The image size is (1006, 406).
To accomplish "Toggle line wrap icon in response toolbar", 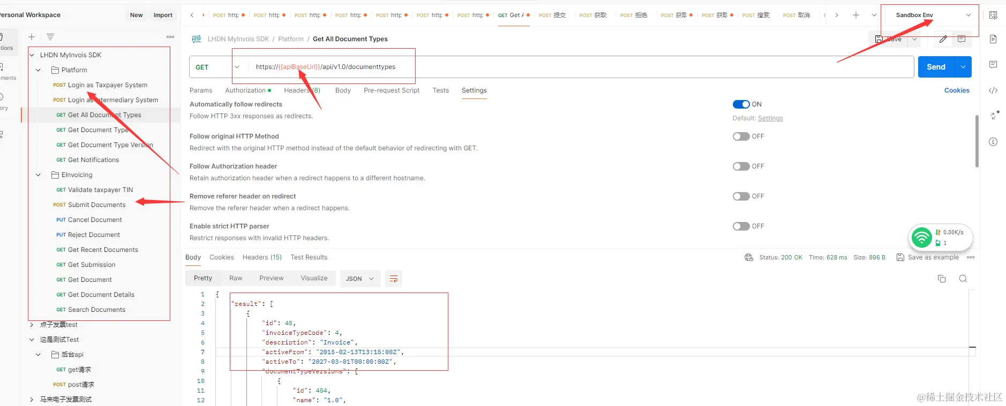I will point(394,279).
